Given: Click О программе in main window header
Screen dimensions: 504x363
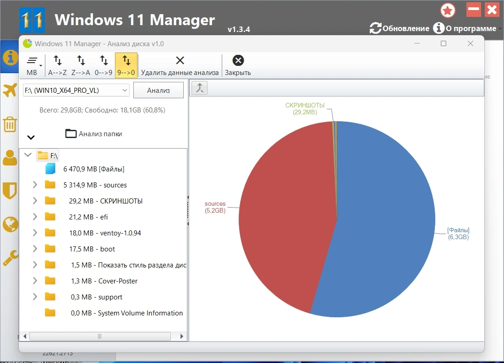Looking at the screenshot, I should click(465, 28).
